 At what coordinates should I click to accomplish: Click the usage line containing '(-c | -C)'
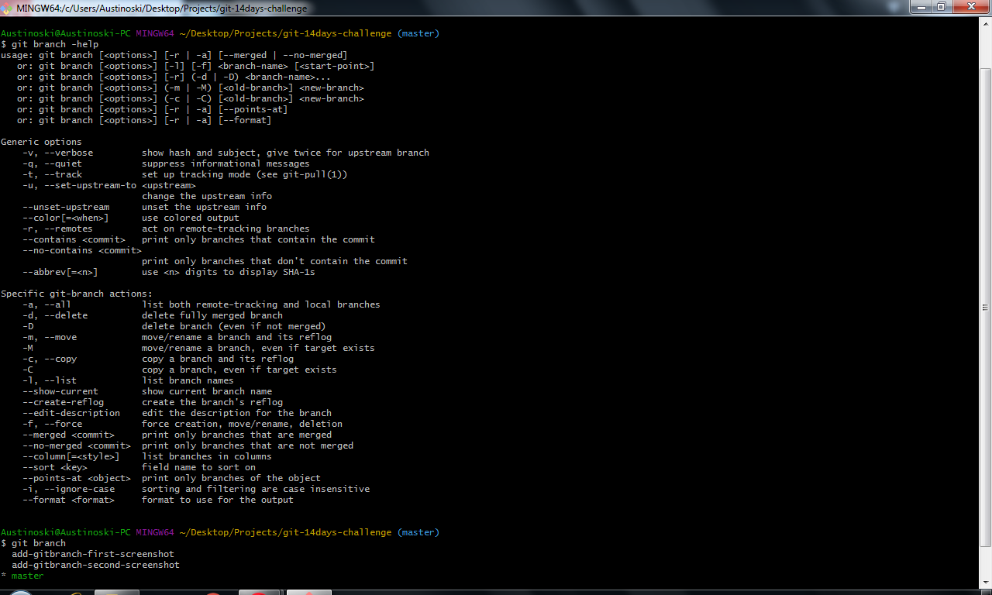[x=190, y=98]
